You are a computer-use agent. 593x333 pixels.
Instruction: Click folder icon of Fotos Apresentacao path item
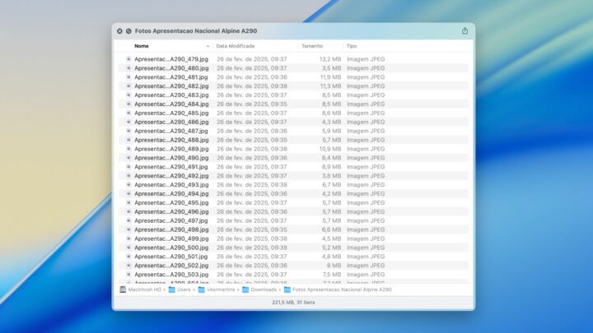[287, 289]
